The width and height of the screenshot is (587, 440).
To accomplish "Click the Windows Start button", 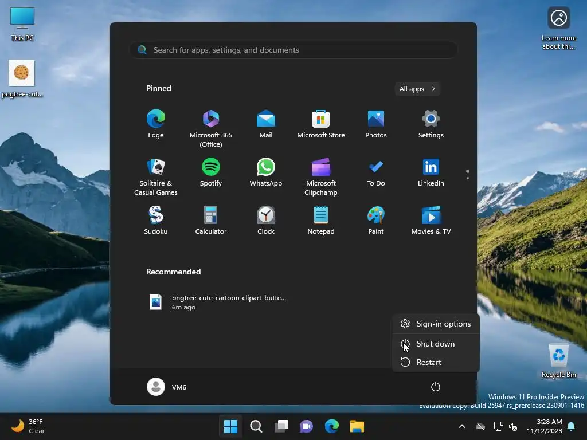I will pyautogui.click(x=230, y=426).
